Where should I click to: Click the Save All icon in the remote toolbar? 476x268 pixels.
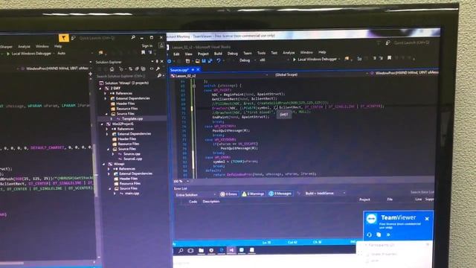pos(210,61)
